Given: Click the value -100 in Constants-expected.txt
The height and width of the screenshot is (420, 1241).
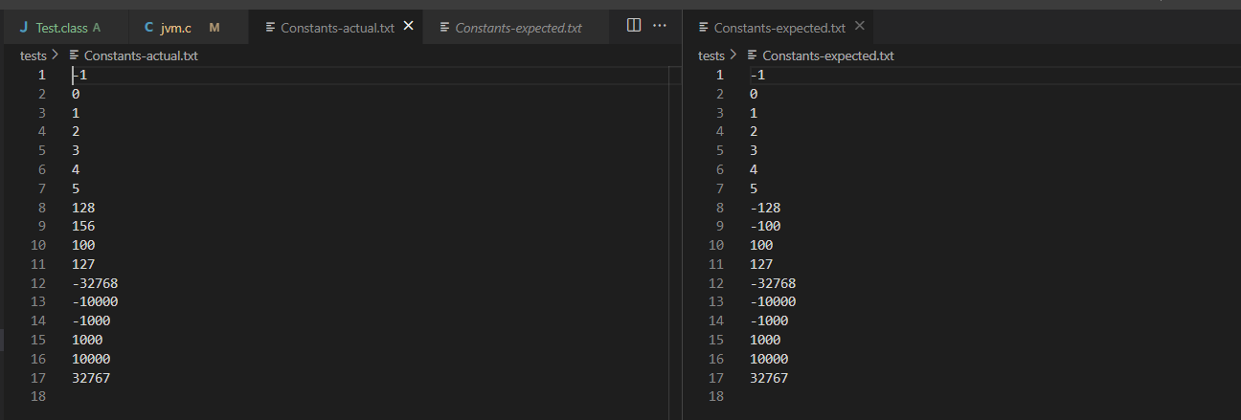Looking at the screenshot, I should click(765, 227).
